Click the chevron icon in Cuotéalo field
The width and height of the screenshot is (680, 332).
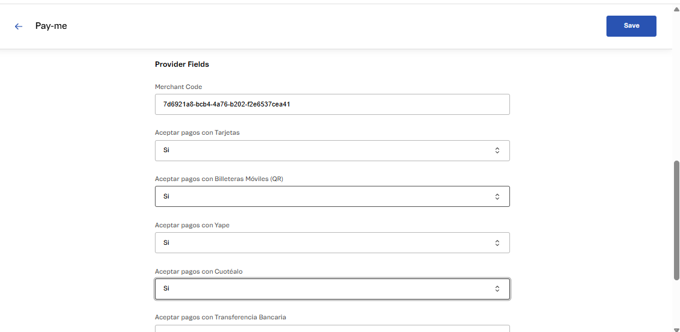click(497, 289)
